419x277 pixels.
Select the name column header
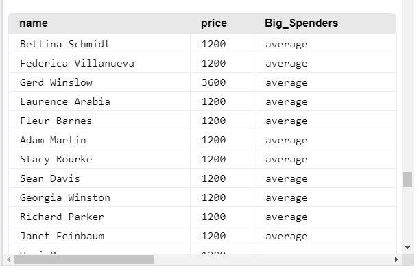pos(34,23)
